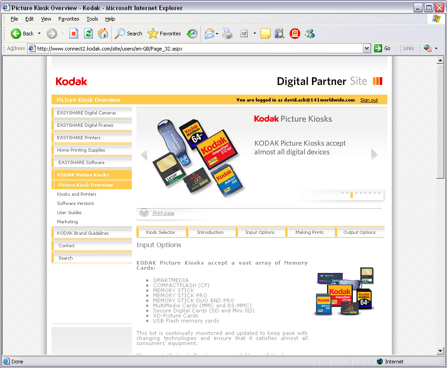Switch to the Kiosk Selector tab
447x368 pixels.
pyautogui.click(x=161, y=232)
